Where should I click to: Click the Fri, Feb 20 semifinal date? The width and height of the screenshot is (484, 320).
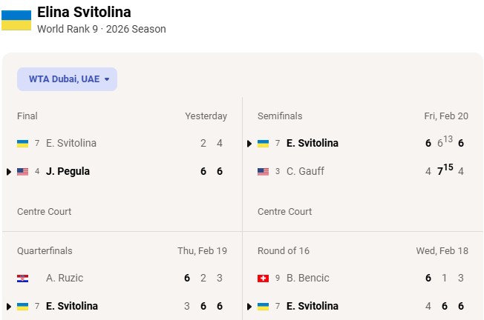coord(445,116)
